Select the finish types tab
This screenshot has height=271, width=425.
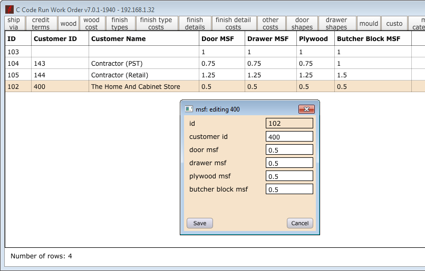120,24
